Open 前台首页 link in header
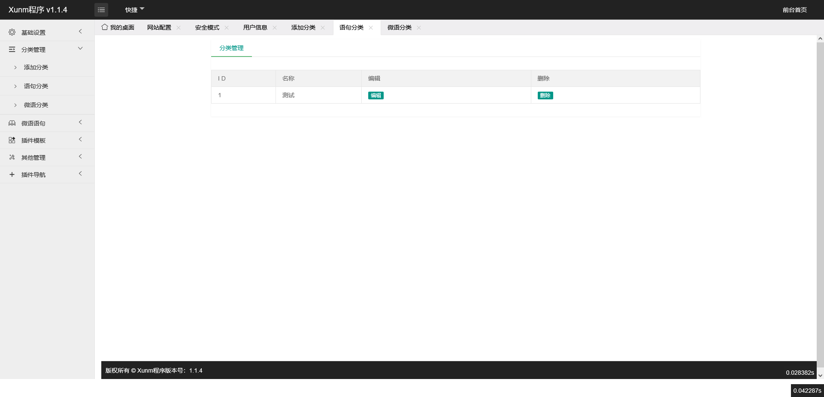824x397 pixels. [794, 10]
